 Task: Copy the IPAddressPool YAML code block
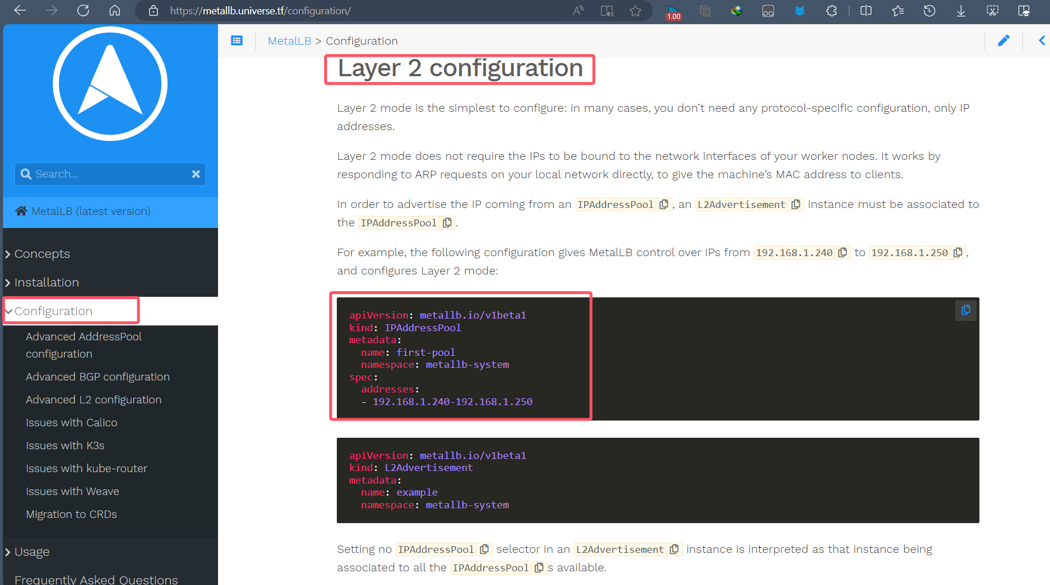point(966,310)
